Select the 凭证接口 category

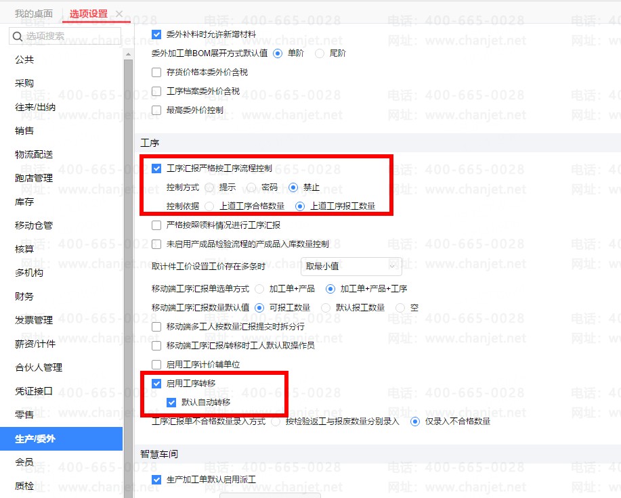click(34, 392)
